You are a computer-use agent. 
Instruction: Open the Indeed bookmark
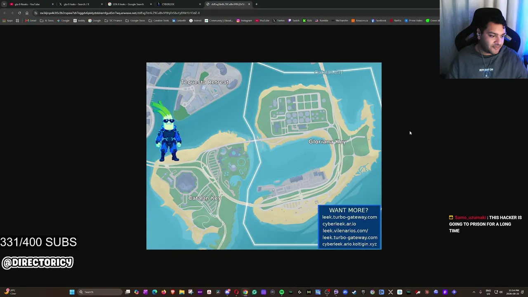[195, 21]
